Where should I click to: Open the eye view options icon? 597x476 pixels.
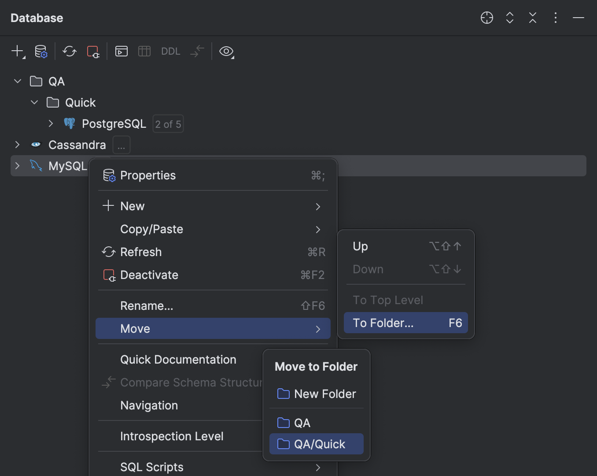(226, 52)
